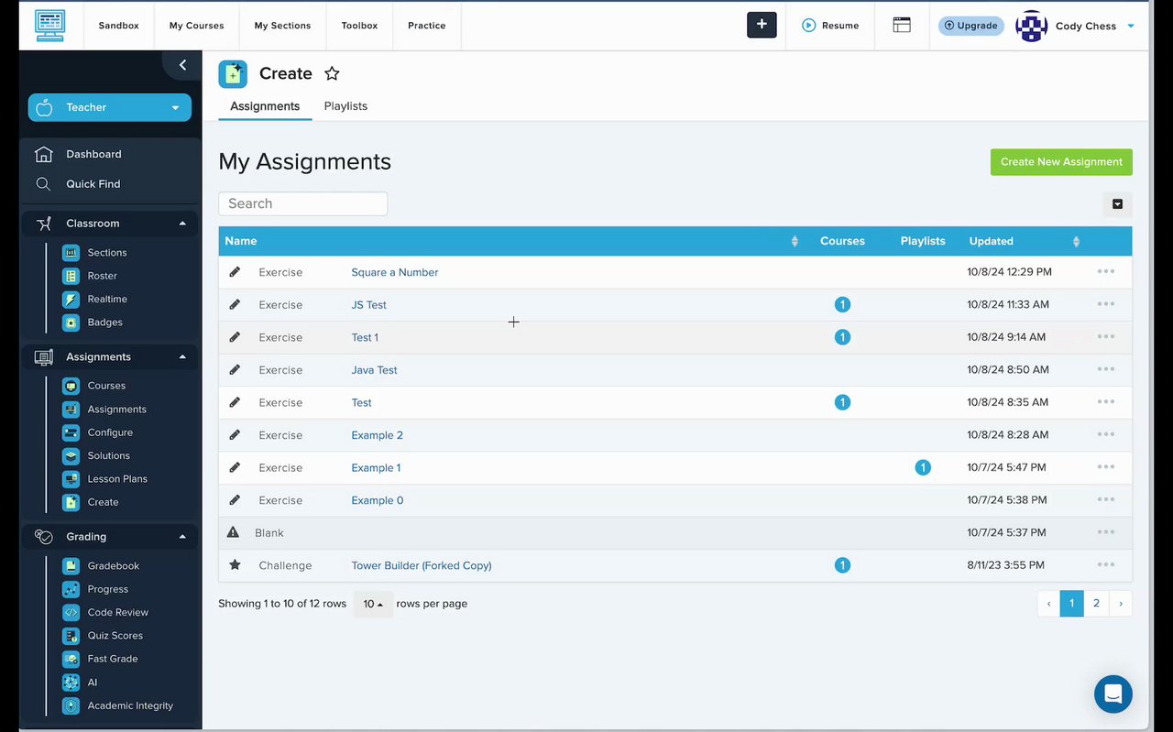Open the Example 2 assignment link
This screenshot has width=1173, height=732.
coord(378,435)
